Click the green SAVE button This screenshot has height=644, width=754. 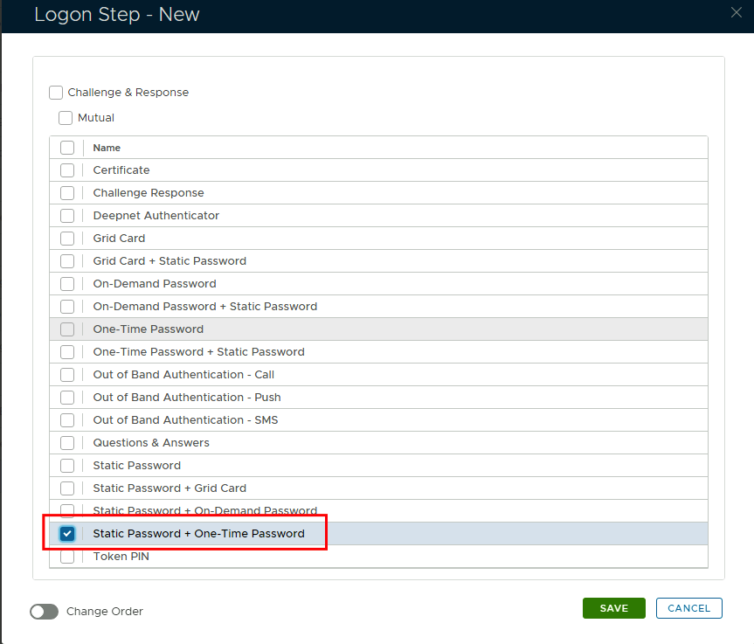(x=613, y=608)
